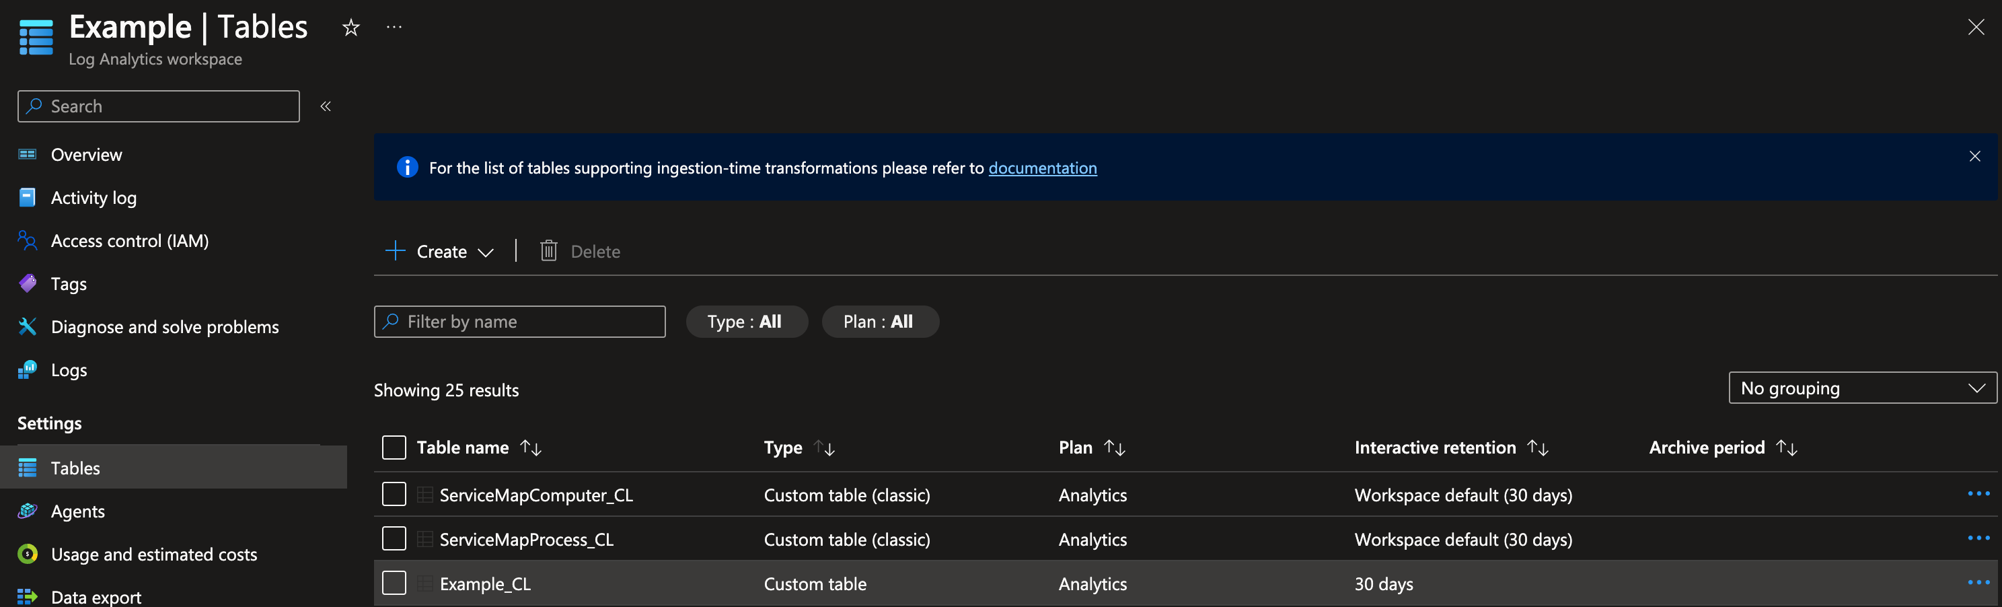The height and width of the screenshot is (607, 2002).
Task: Open row actions for ServiceMapProcess_CL
Action: pos(1978,538)
